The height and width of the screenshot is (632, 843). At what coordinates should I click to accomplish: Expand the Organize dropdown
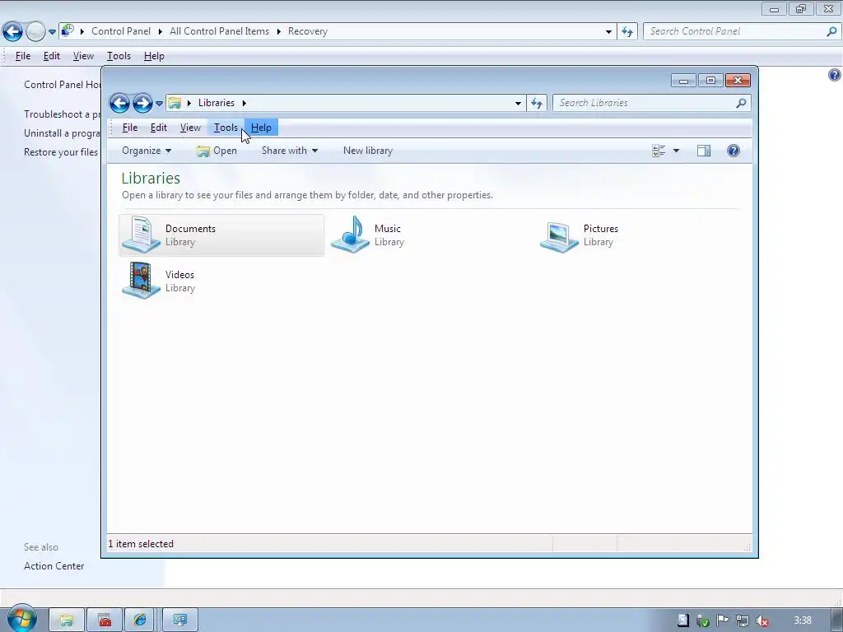click(x=147, y=151)
